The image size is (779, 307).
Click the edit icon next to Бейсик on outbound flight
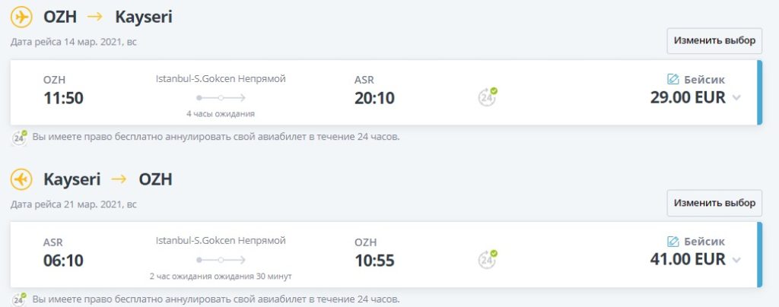click(672, 79)
